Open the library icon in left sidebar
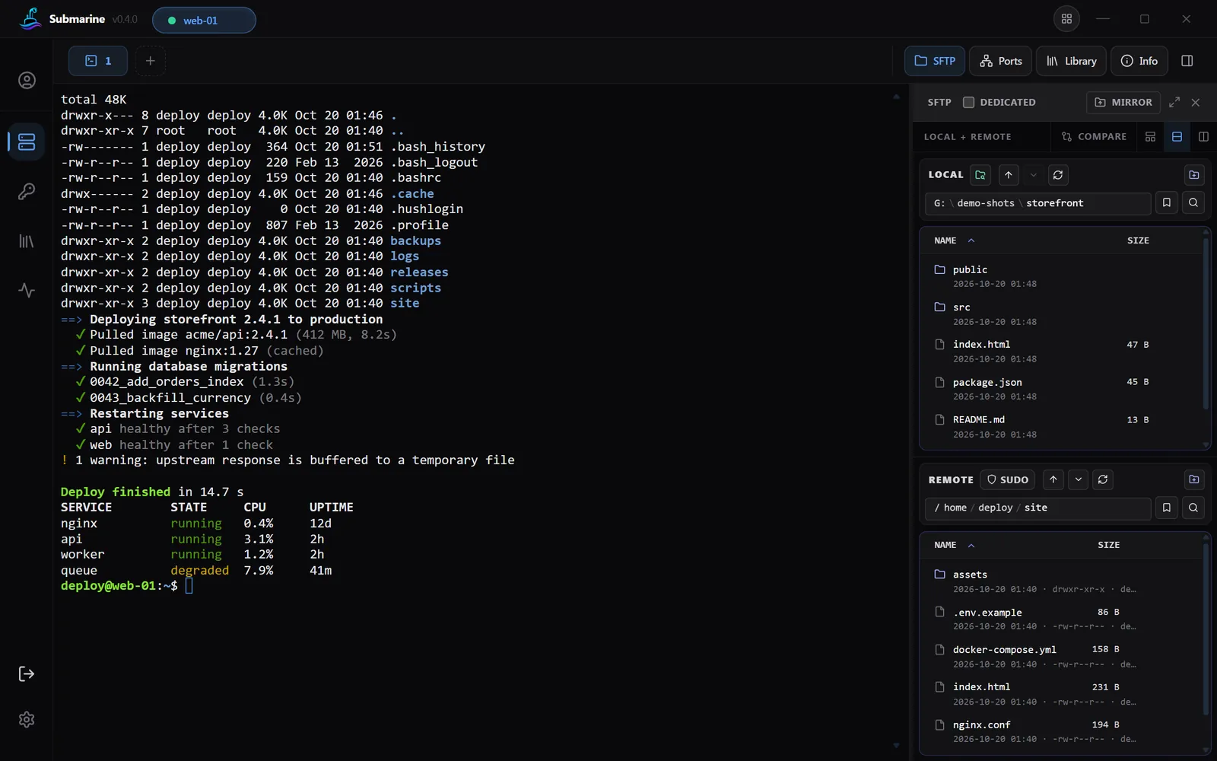Screen dimensions: 1217x761 click(27, 241)
